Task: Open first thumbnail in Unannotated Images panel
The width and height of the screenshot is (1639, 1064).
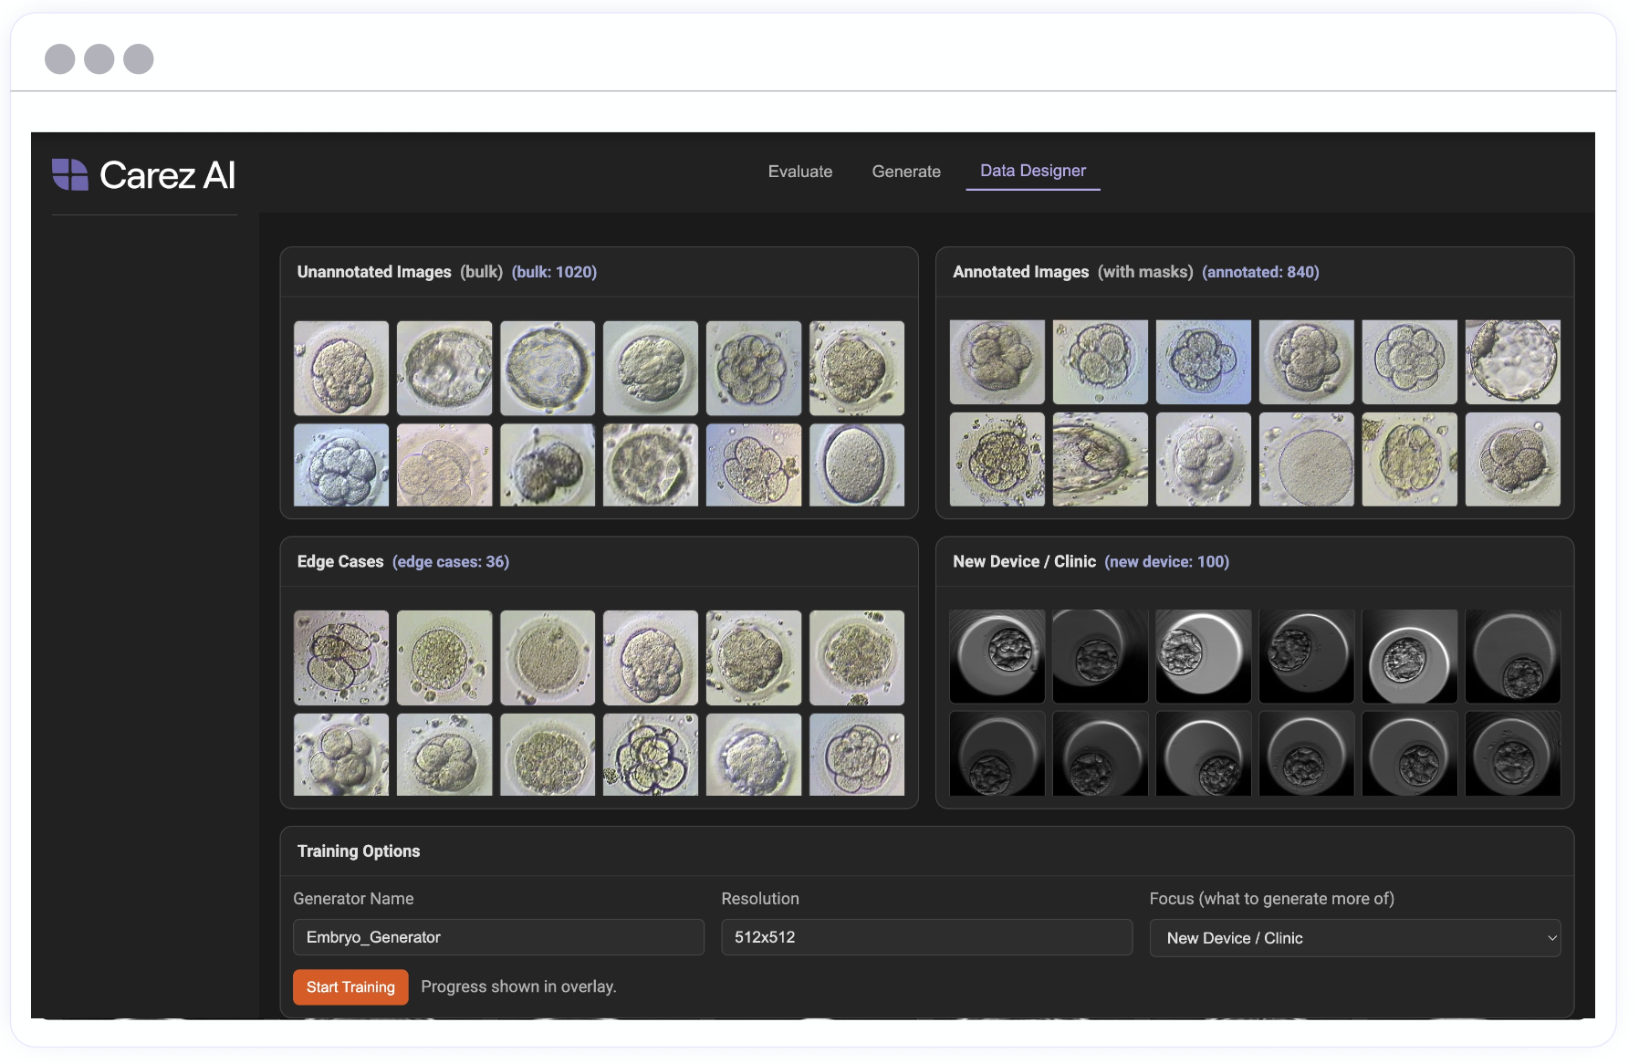Action: pos(341,368)
